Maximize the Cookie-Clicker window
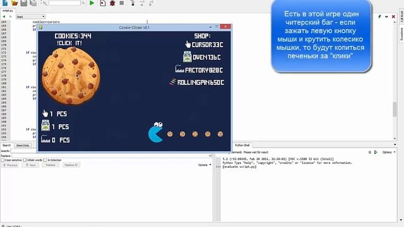404x227 pixels. (217, 26)
